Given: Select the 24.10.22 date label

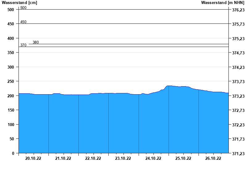Looking at the screenshot, I should pyautogui.click(x=153, y=159).
